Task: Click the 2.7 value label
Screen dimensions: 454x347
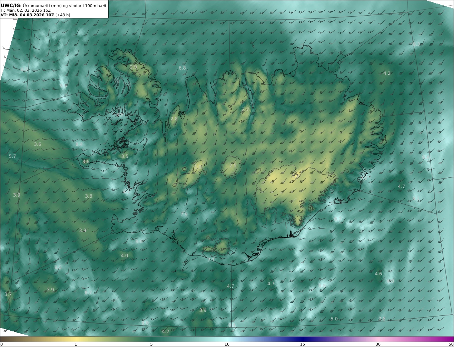Action: click(245, 109)
